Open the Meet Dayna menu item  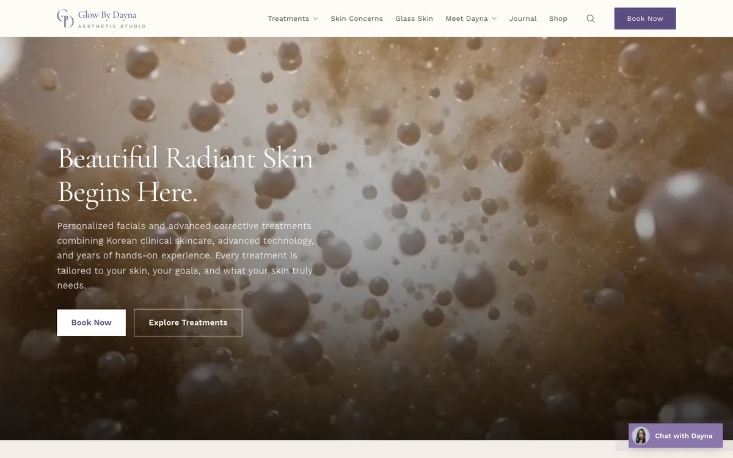pyautogui.click(x=471, y=18)
